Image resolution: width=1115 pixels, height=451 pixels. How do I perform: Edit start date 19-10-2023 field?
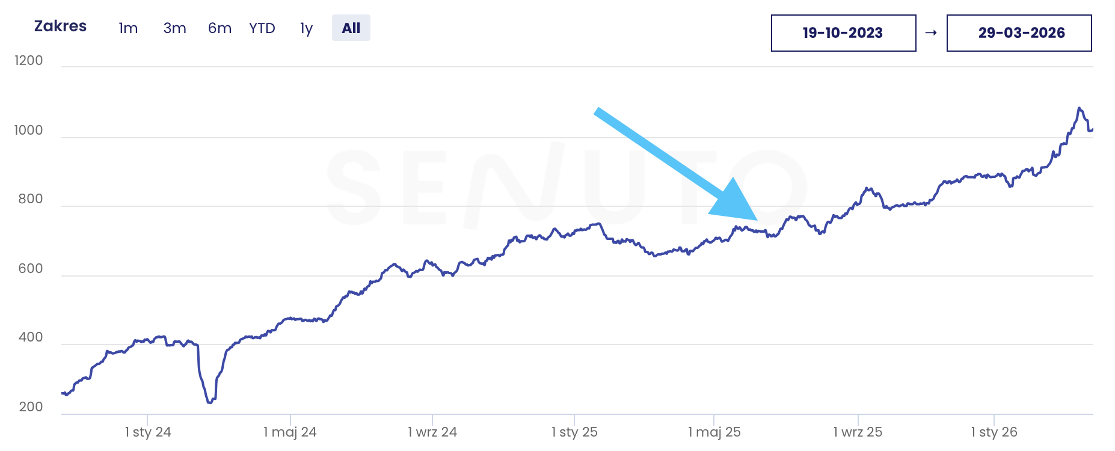click(843, 33)
